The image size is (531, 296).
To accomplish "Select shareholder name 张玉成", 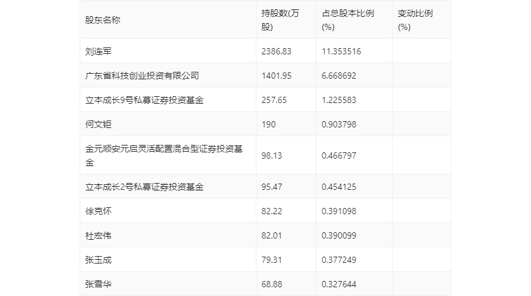I will [98, 260].
